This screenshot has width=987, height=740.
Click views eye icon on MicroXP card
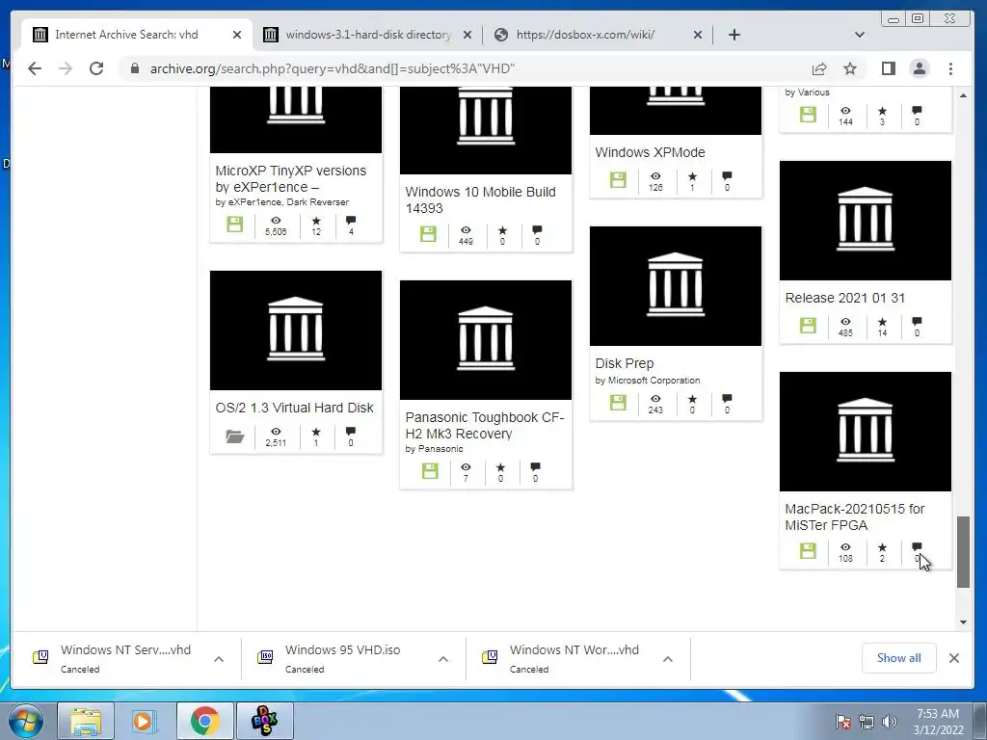[276, 221]
